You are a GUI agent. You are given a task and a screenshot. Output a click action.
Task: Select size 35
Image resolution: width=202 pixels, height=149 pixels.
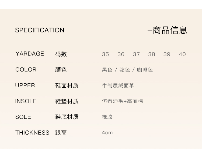click(105, 54)
